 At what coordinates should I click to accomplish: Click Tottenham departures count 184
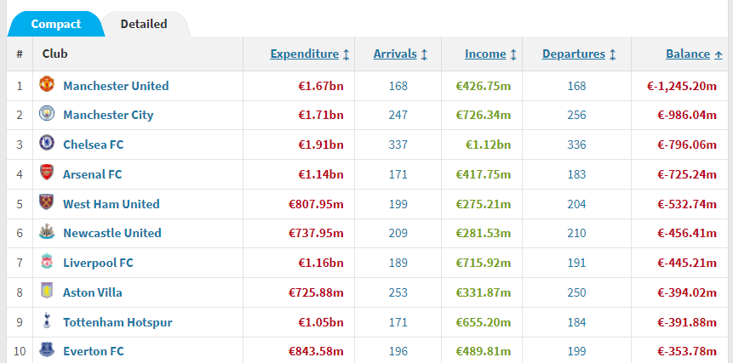(576, 322)
